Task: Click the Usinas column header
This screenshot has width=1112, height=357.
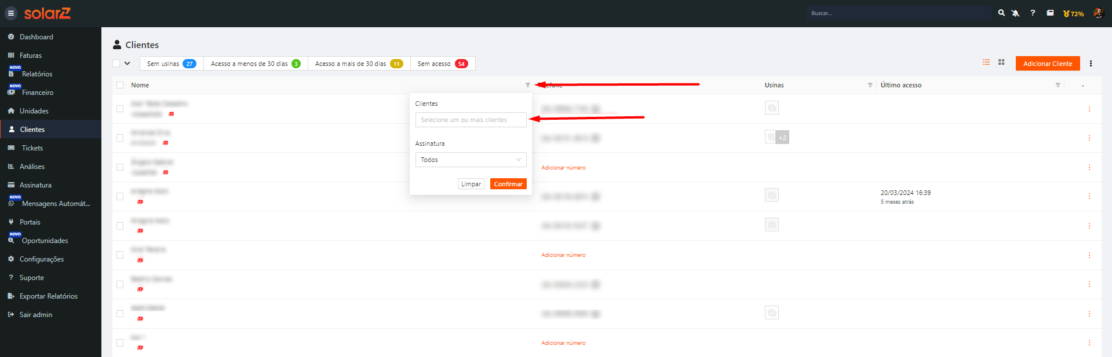Action: (774, 85)
